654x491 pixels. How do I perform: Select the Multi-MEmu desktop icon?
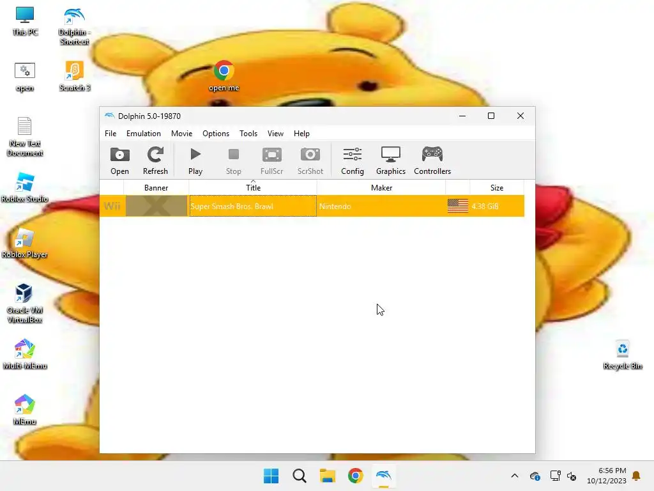(x=25, y=354)
